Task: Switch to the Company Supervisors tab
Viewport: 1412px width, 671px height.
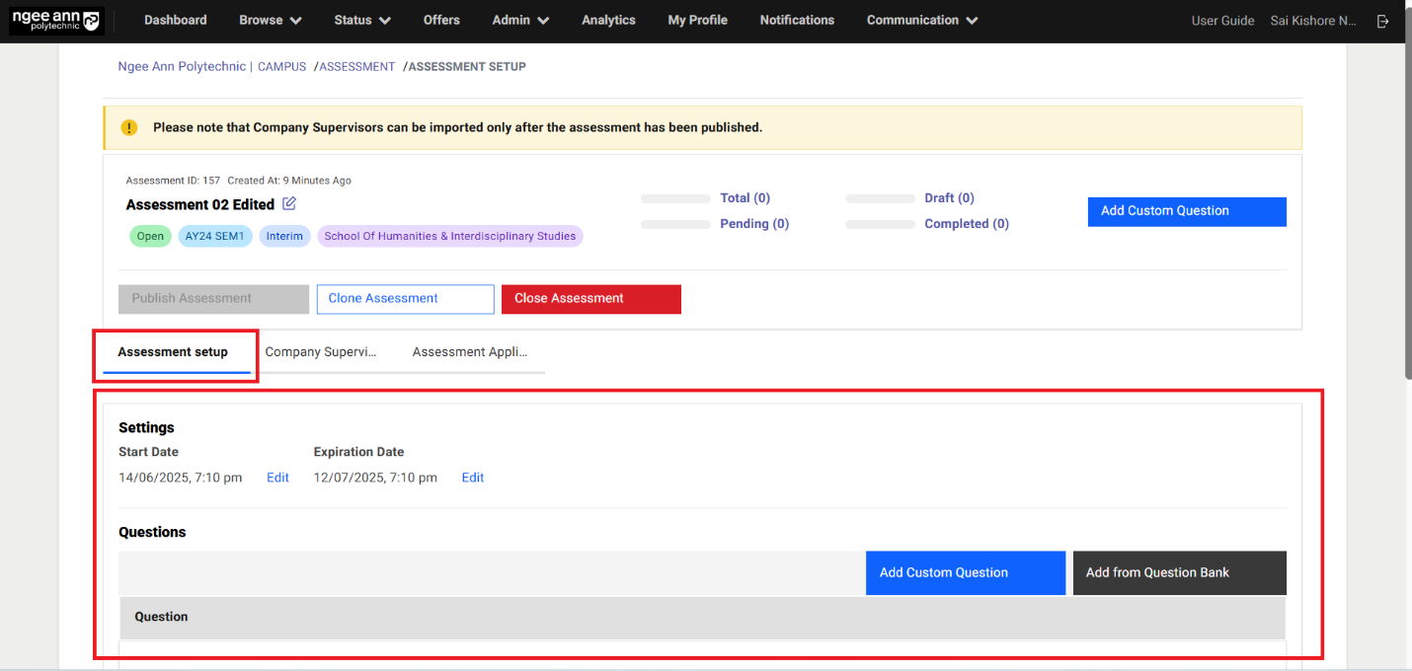Action: click(x=321, y=352)
